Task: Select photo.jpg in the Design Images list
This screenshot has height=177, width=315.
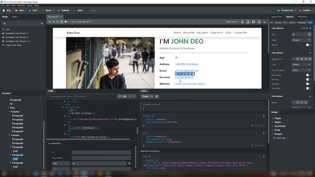Action: click(281, 138)
